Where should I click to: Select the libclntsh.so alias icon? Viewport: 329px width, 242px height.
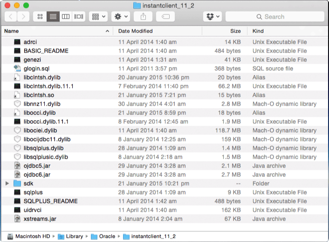click(17, 95)
